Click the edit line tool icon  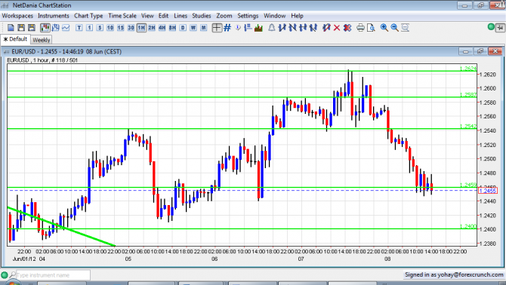(x=326, y=28)
